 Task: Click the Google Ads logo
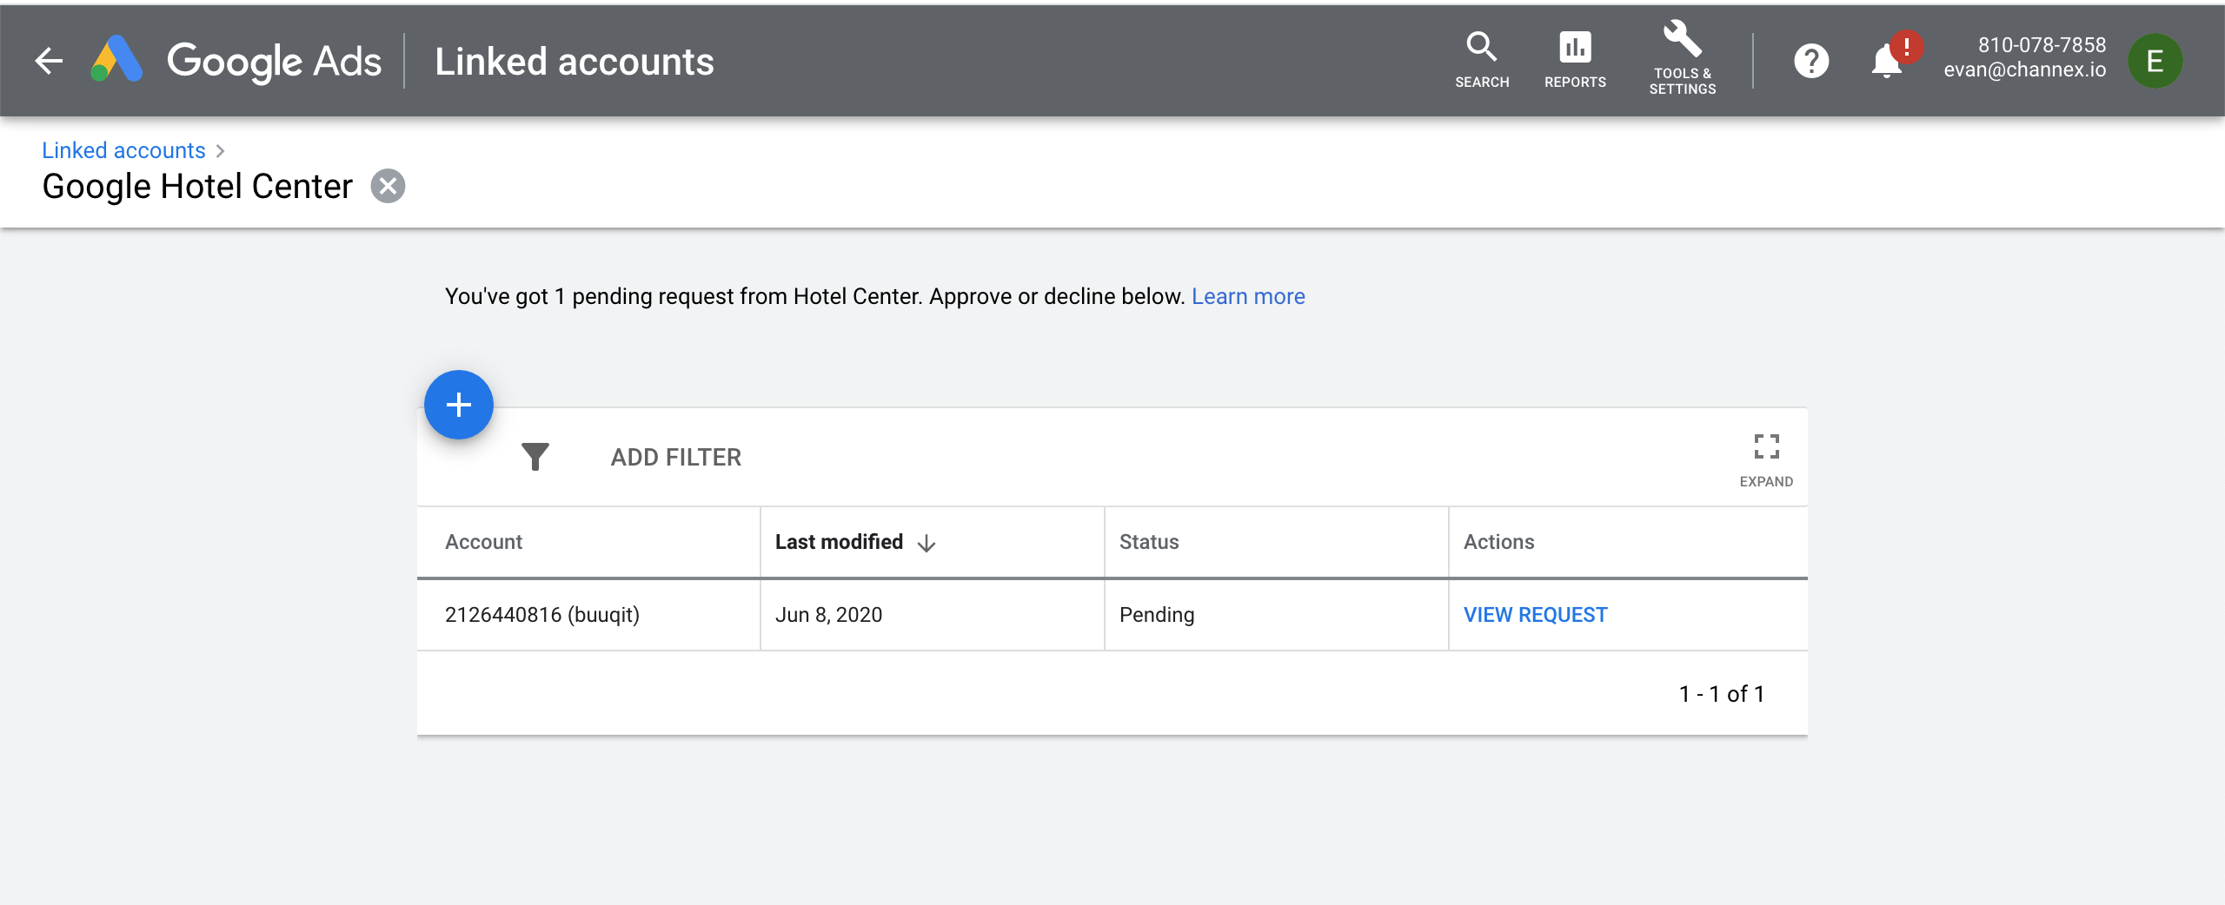236,61
